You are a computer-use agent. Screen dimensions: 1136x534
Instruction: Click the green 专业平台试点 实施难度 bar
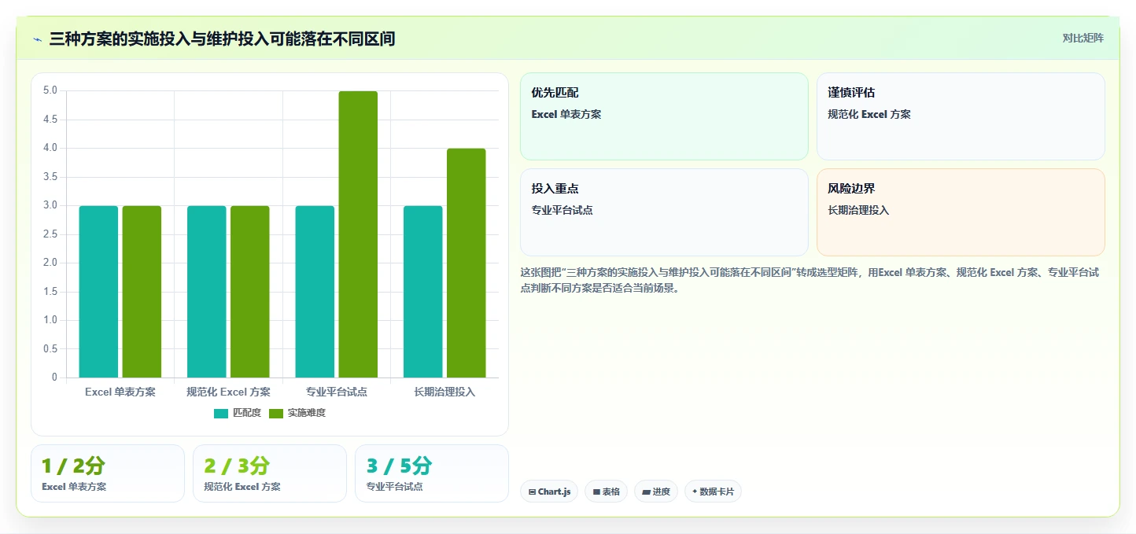click(x=358, y=234)
